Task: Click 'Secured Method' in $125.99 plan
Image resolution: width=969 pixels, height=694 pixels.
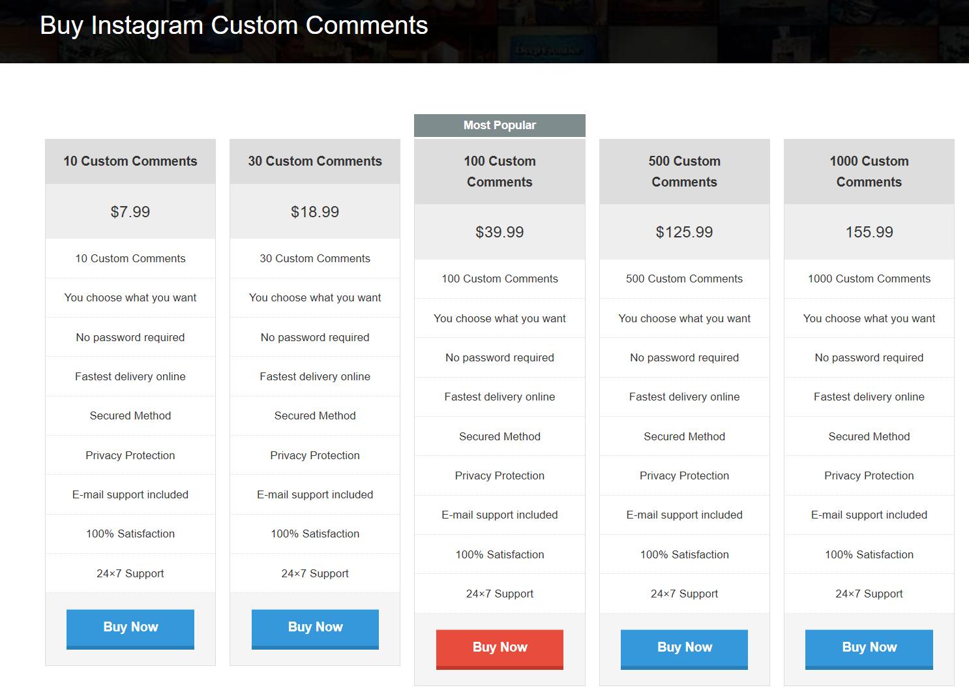Action: coord(684,436)
